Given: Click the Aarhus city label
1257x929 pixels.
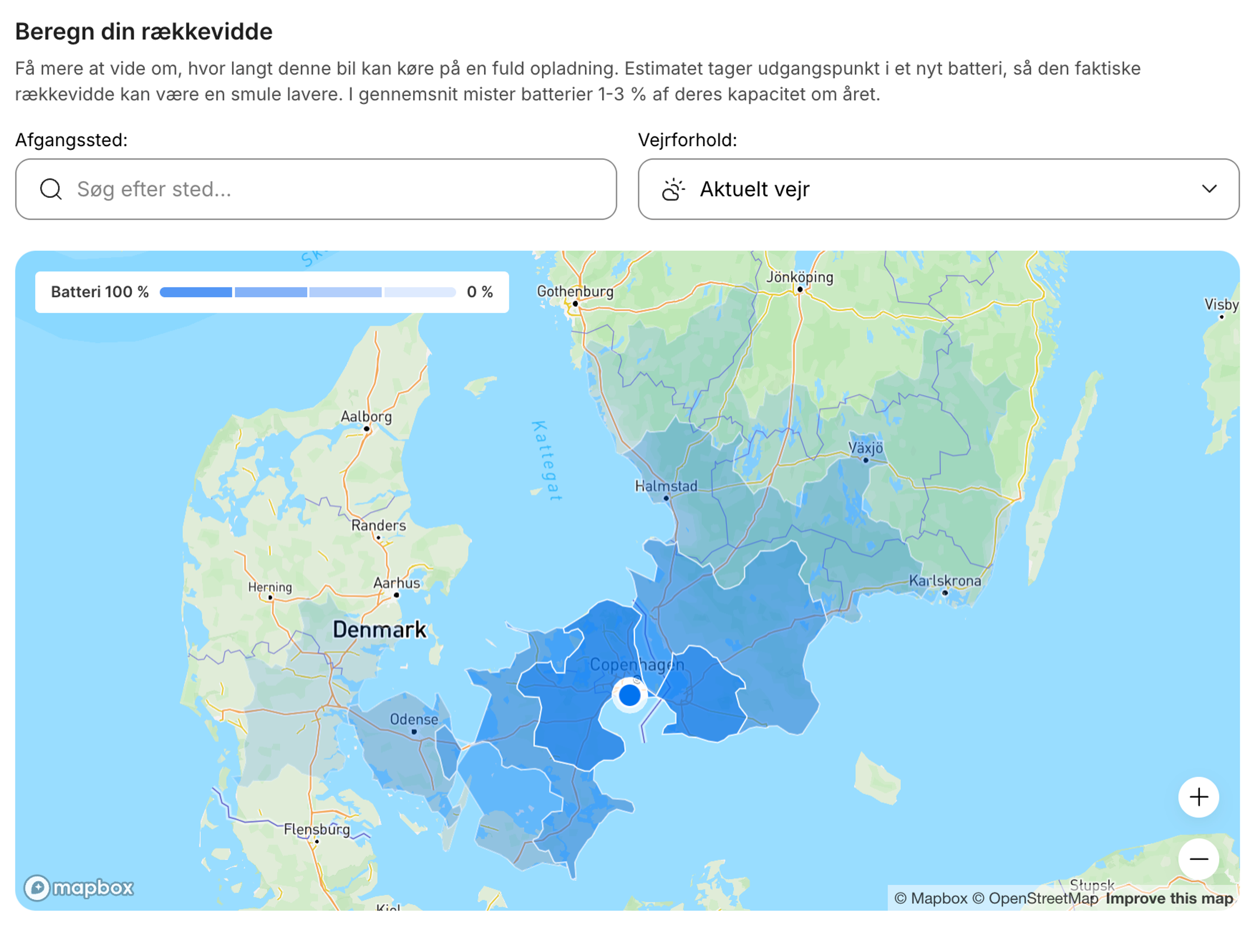Looking at the screenshot, I should [397, 583].
